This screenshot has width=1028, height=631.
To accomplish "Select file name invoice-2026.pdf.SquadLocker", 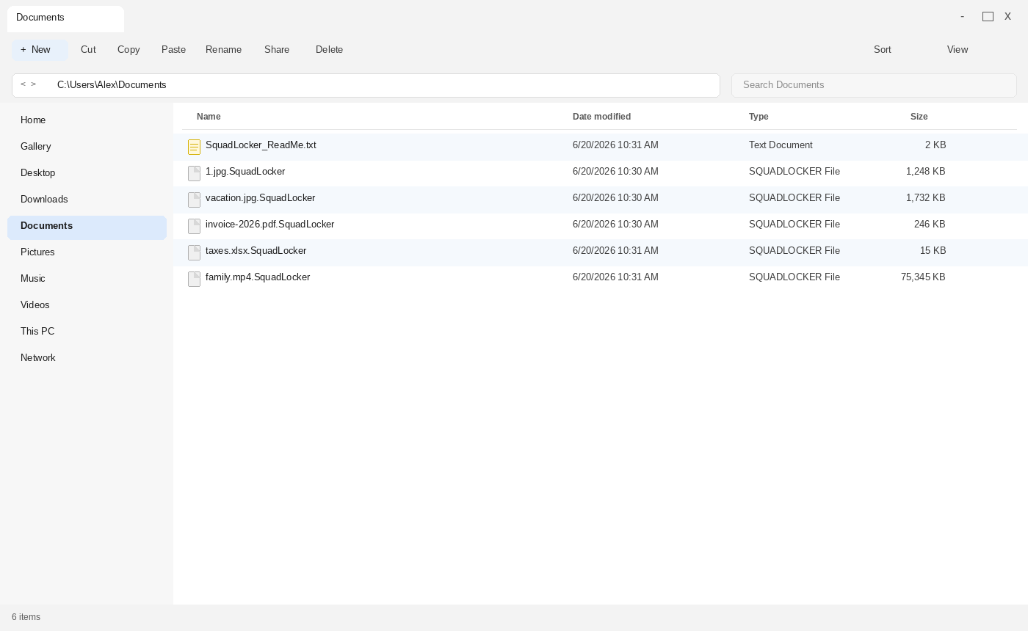I will 269,225.
